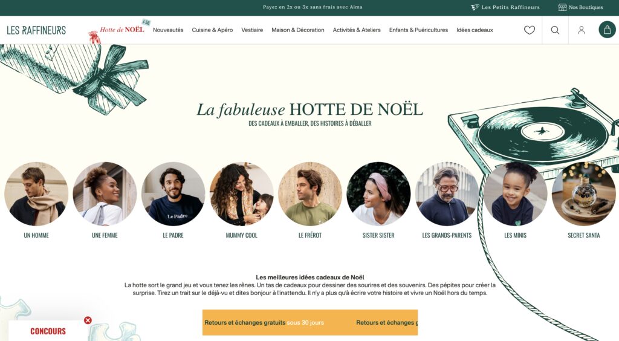This screenshot has height=341, width=619.
Task: Choose the Le Padre gift category
Action: [173, 194]
